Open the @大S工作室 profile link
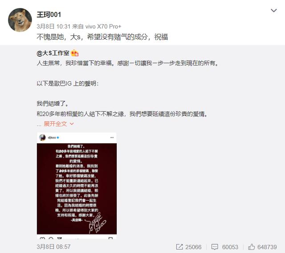Screen dimensions: 285x253 pos(53,53)
